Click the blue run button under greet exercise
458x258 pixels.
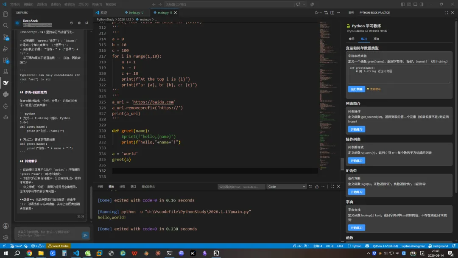(356, 89)
